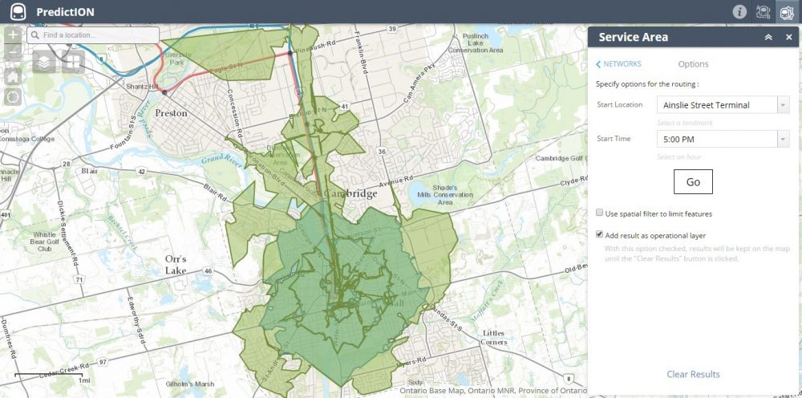Click the my location target button
The width and height of the screenshot is (802, 398).
(13, 97)
